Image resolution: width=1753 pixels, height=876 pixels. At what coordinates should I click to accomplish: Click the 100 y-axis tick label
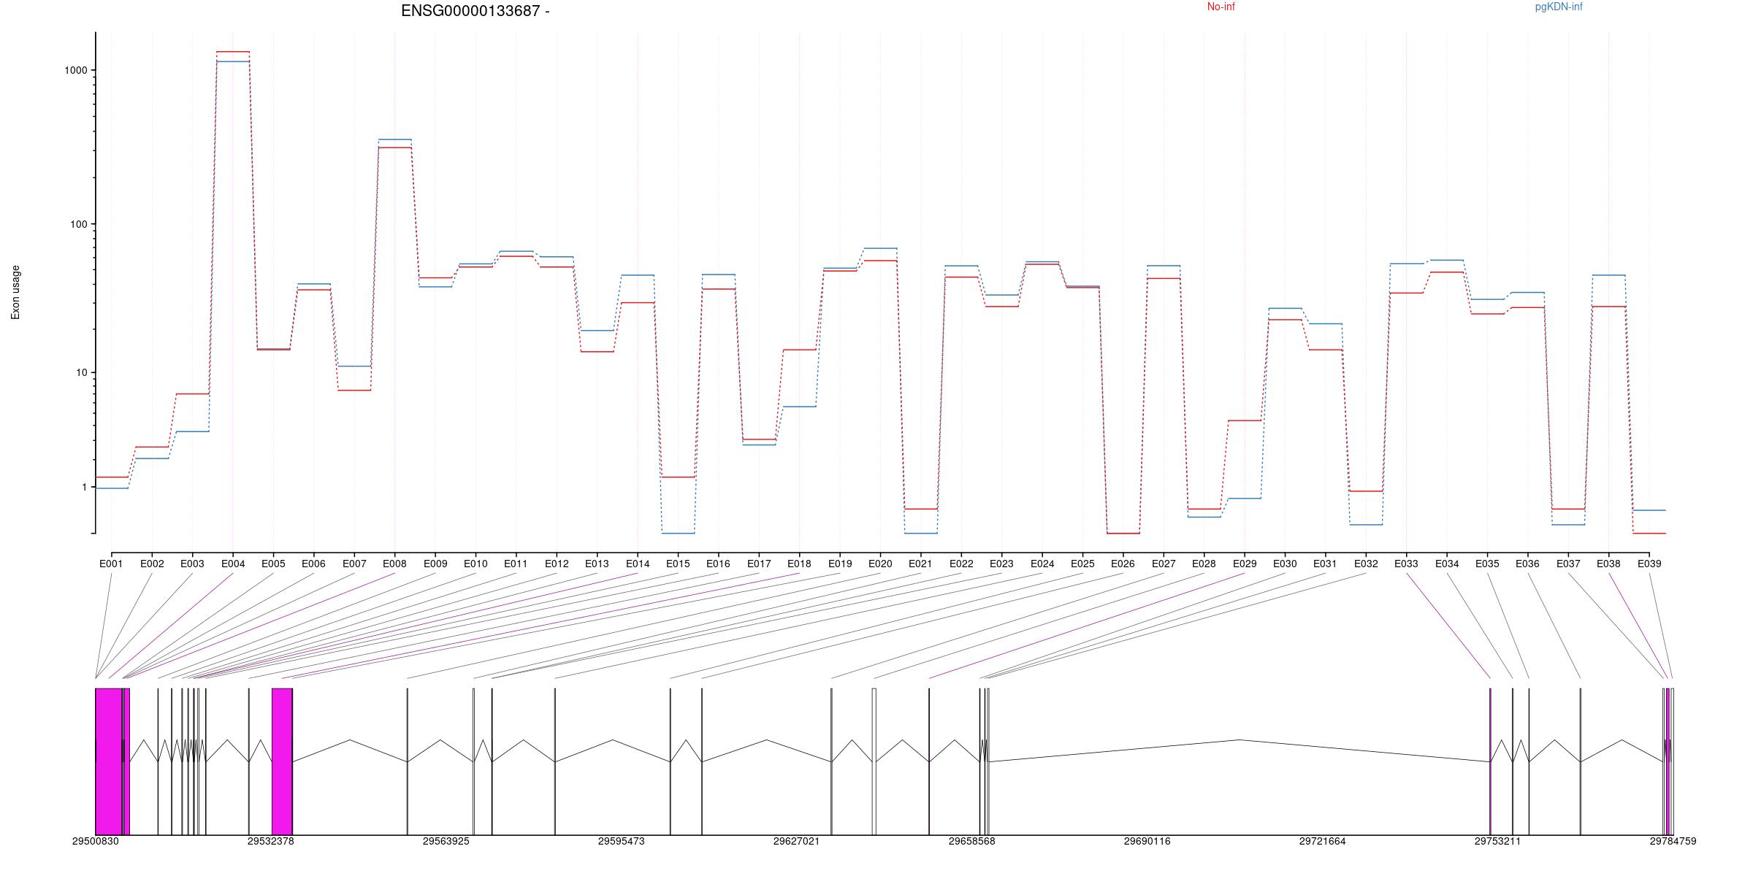79,224
